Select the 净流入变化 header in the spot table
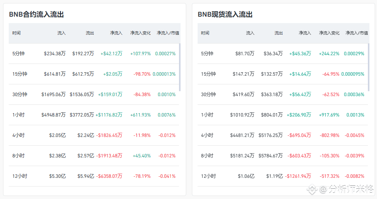The width and height of the screenshot is (377, 199). (329, 33)
